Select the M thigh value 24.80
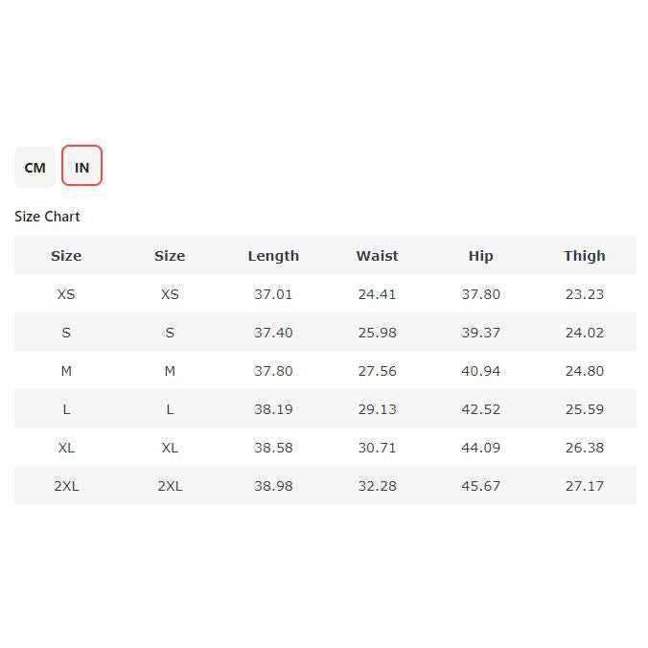The width and height of the screenshot is (648, 648). click(584, 371)
